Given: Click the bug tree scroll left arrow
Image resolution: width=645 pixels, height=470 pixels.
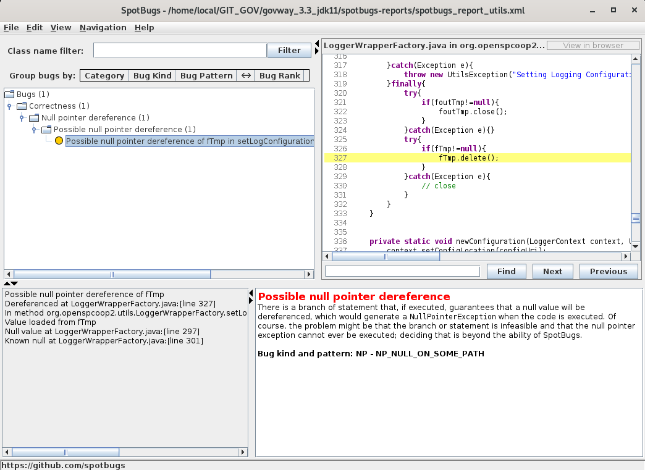Looking at the screenshot, I should (9, 274).
